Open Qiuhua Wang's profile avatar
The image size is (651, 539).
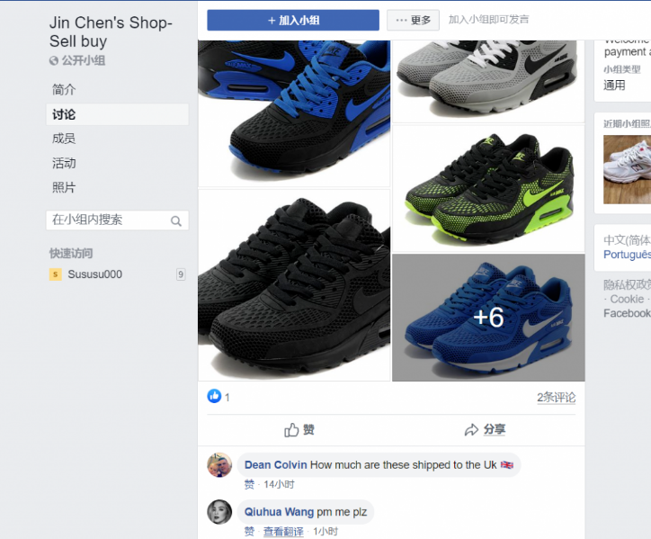click(x=219, y=512)
